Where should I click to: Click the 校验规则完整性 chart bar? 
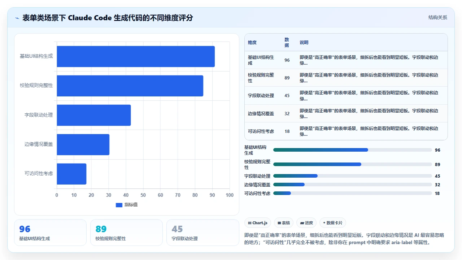[x=130, y=86]
